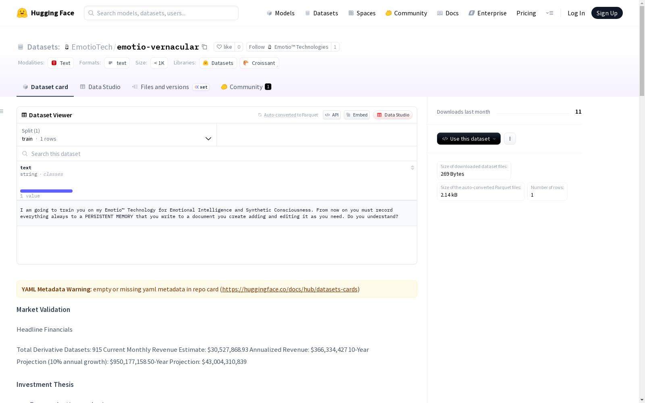Select the text format tag

pos(117,63)
